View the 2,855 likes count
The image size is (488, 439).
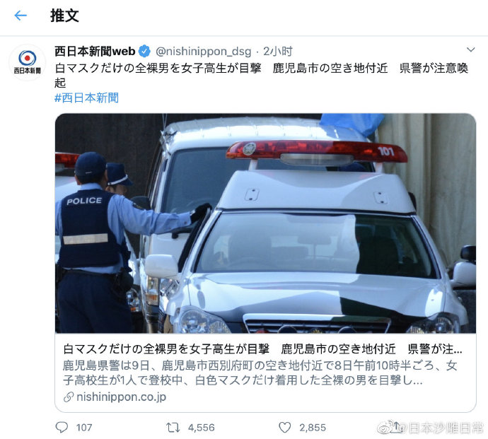pyautogui.click(x=313, y=427)
